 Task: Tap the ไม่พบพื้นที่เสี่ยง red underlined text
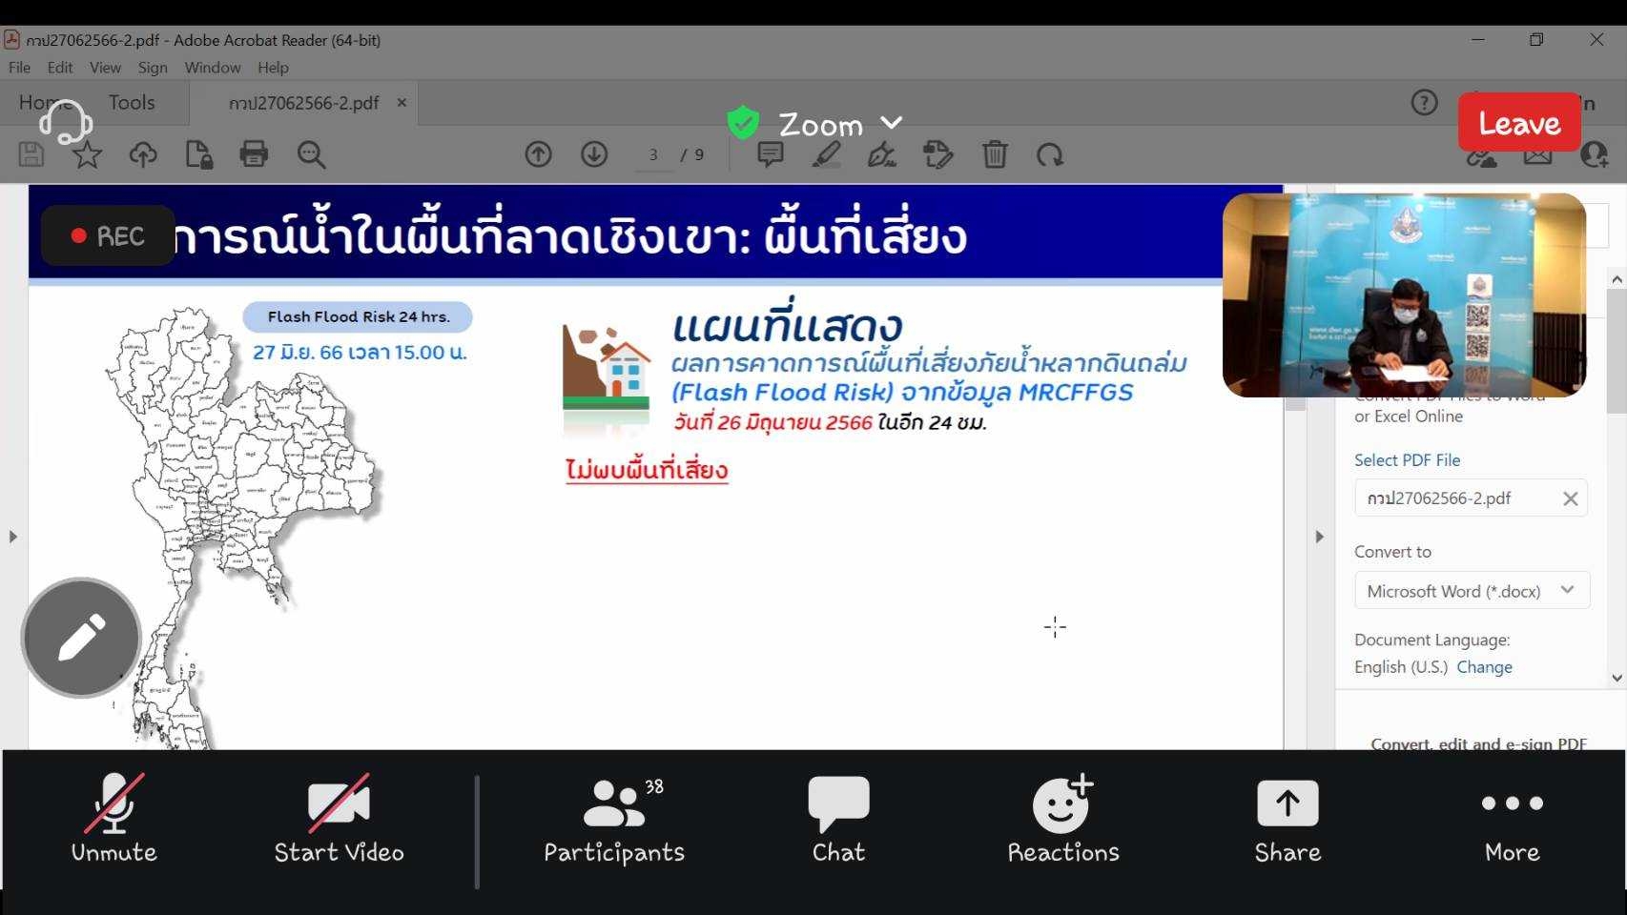coord(647,470)
